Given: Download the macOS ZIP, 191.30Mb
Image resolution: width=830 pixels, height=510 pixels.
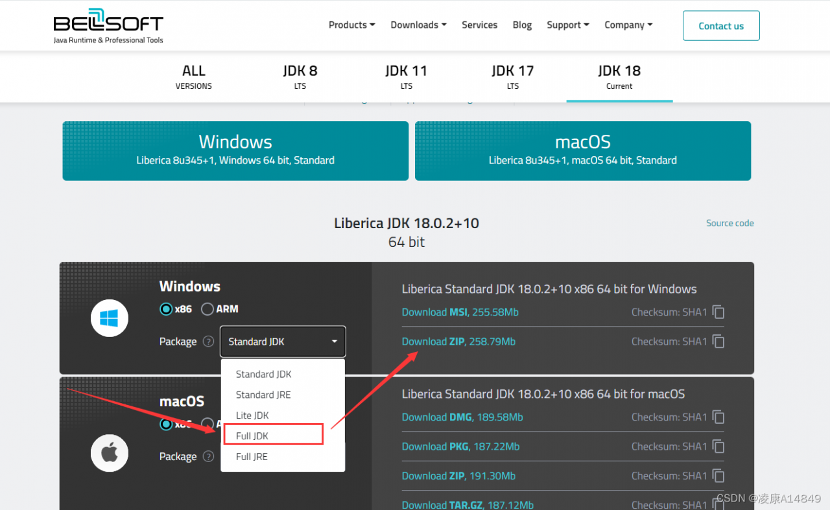Looking at the screenshot, I should 458,476.
